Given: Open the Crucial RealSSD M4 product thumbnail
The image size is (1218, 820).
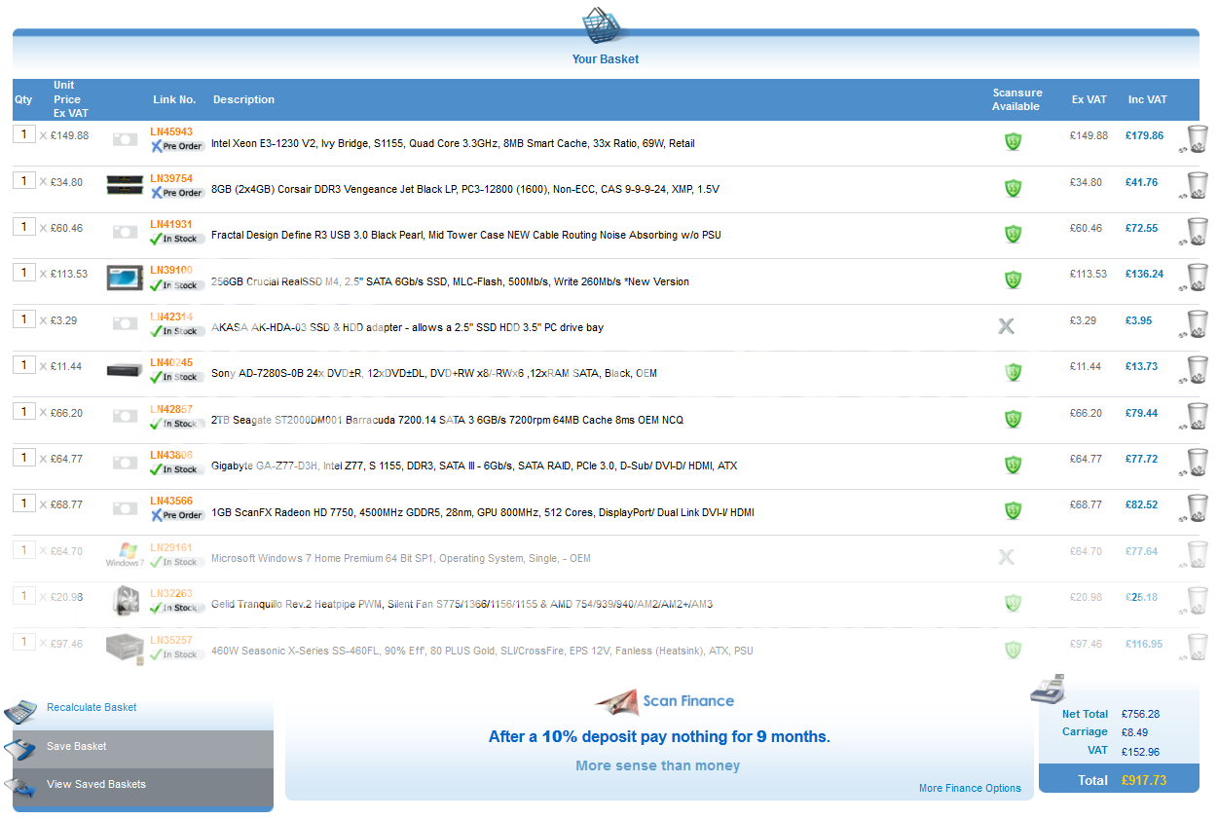Looking at the screenshot, I should [x=125, y=278].
